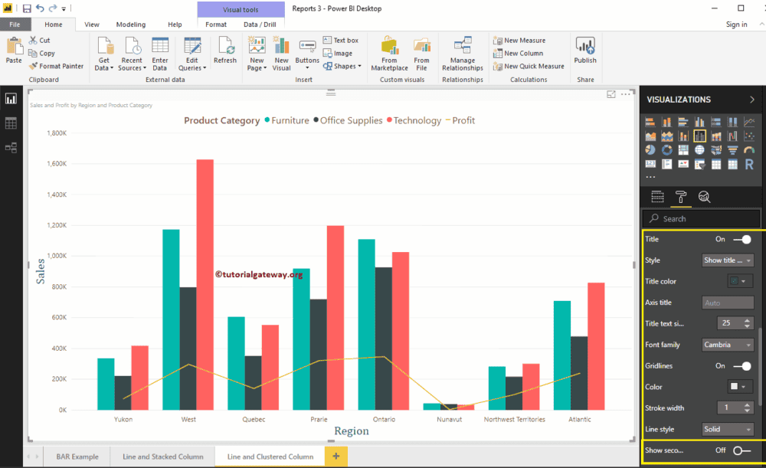The width and height of the screenshot is (766, 468).
Task: Select the pie chart visualization
Action: click(650, 150)
